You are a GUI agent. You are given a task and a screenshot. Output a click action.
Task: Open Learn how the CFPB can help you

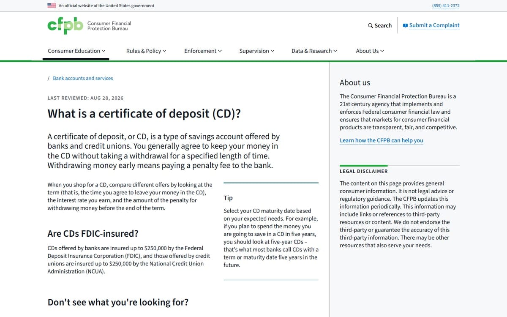pyautogui.click(x=381, y=140)
